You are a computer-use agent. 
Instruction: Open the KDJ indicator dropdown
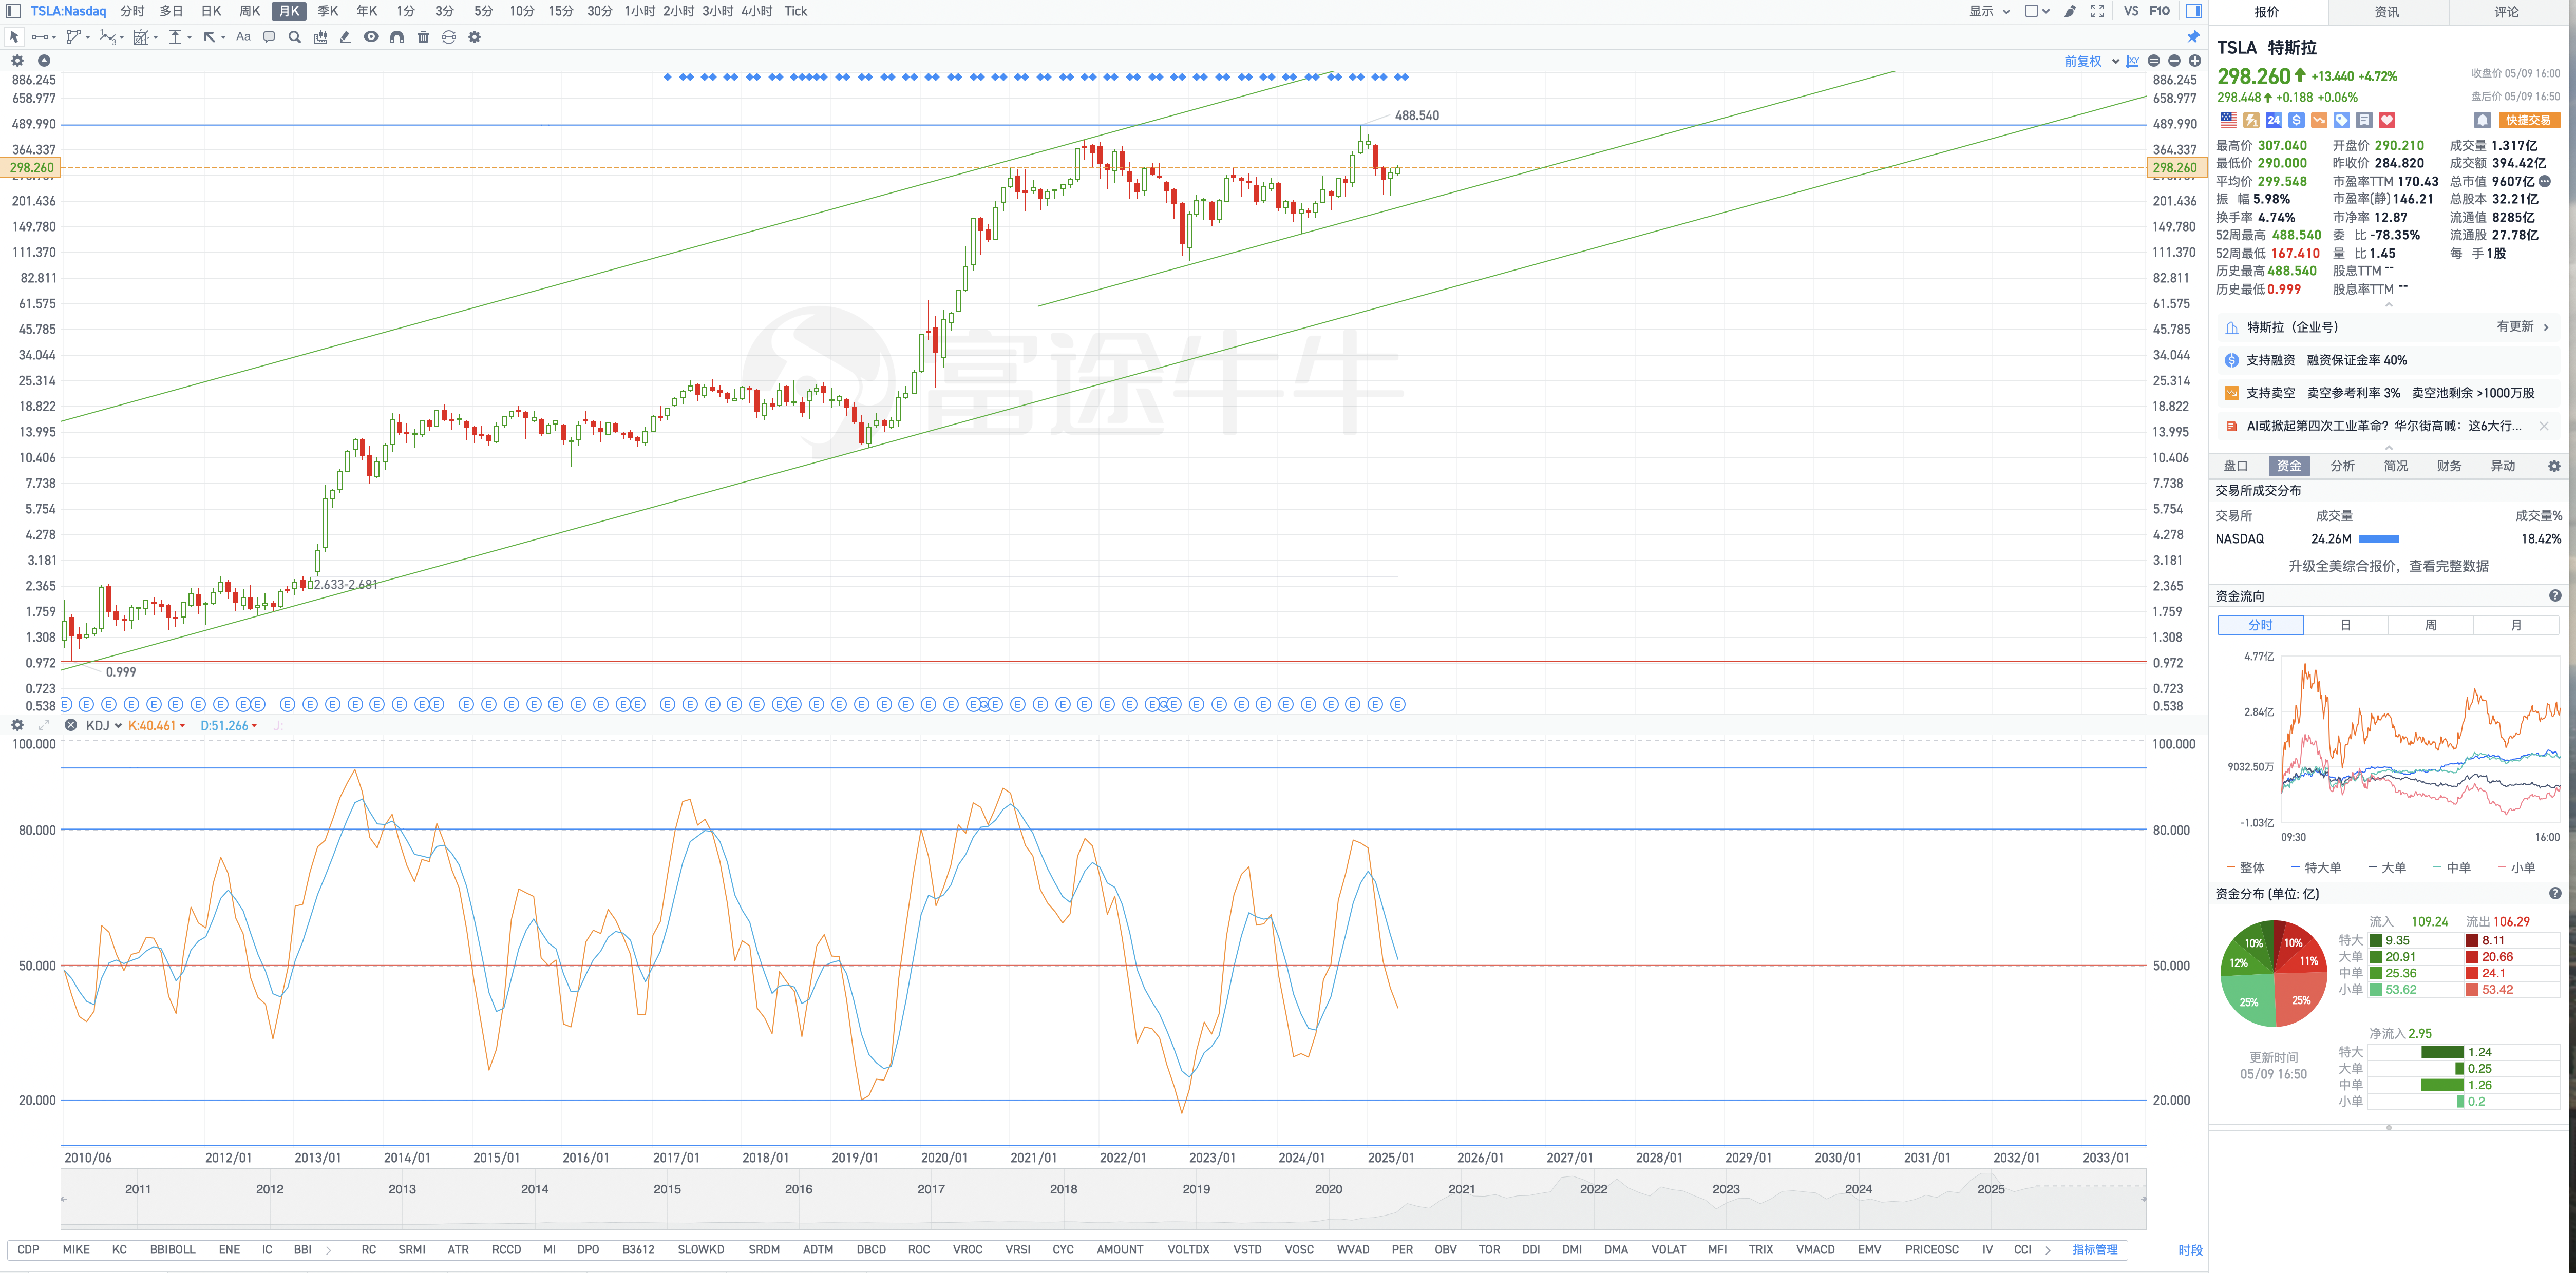pyautogui.click(x=104, y=725)
